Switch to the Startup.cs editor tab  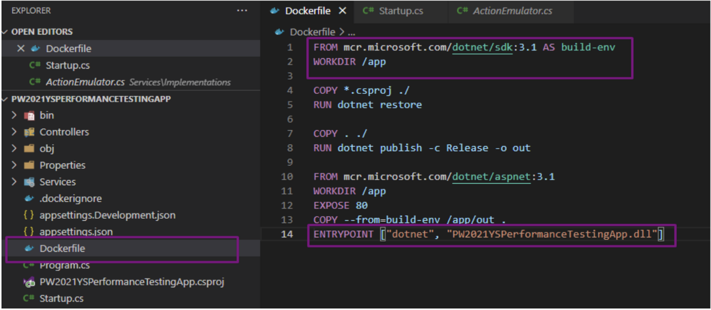point(401,11)
